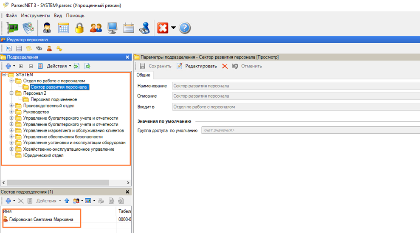Open the Инструменты menu
The width and height of the screenshot is (420, 233).
[x=35, y=16]
